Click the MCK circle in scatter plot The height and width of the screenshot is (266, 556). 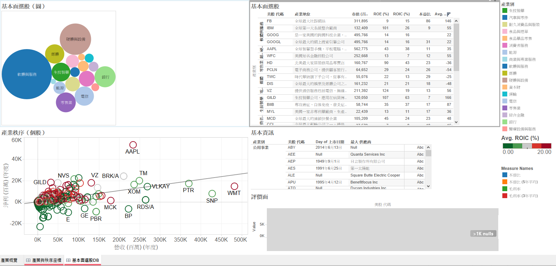click(x=111, y=201)
